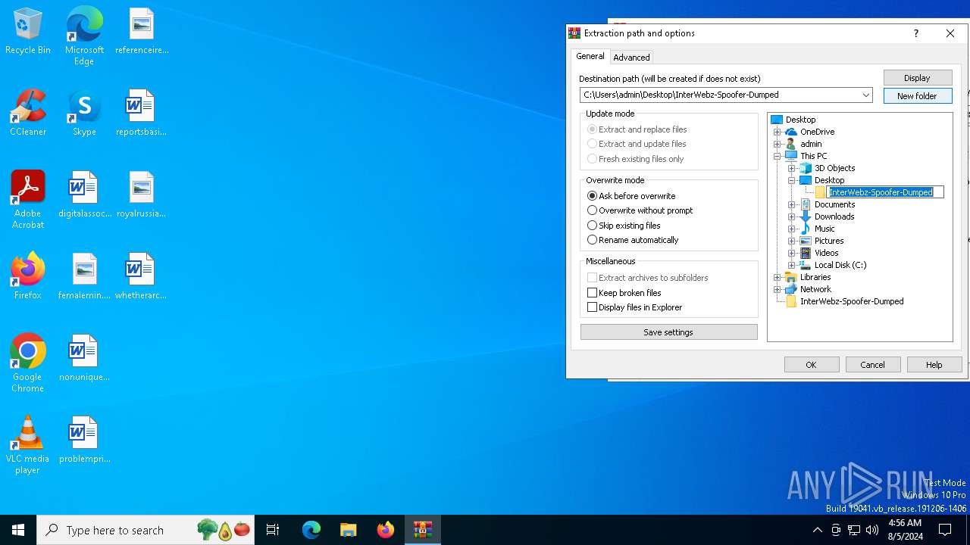
Task: Open File Explorer from the taskbar
Action: pyautogui.click(x=349, y=530)
